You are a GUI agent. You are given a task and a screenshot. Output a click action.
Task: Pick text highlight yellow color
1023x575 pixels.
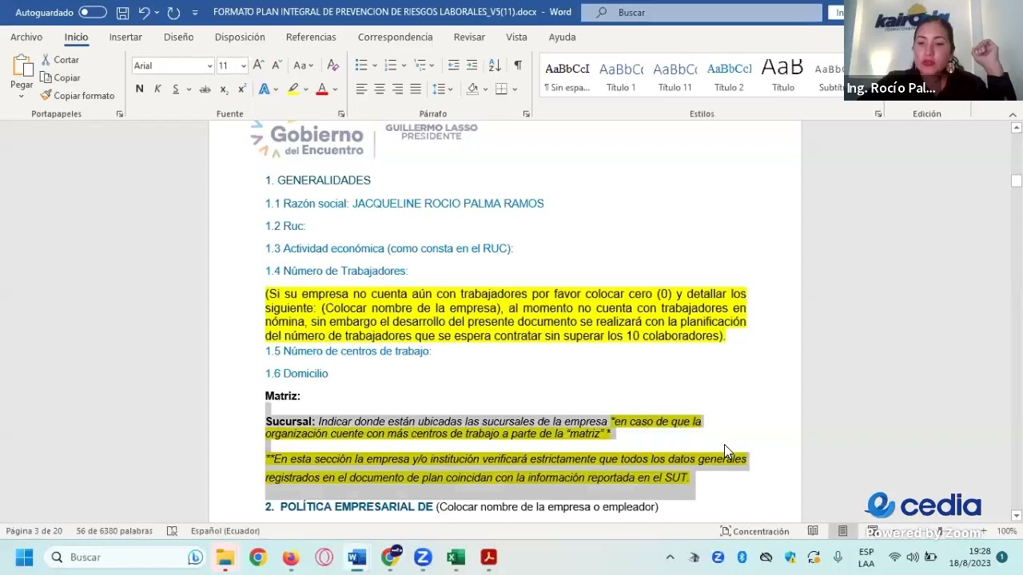click(x=293, y=89)
